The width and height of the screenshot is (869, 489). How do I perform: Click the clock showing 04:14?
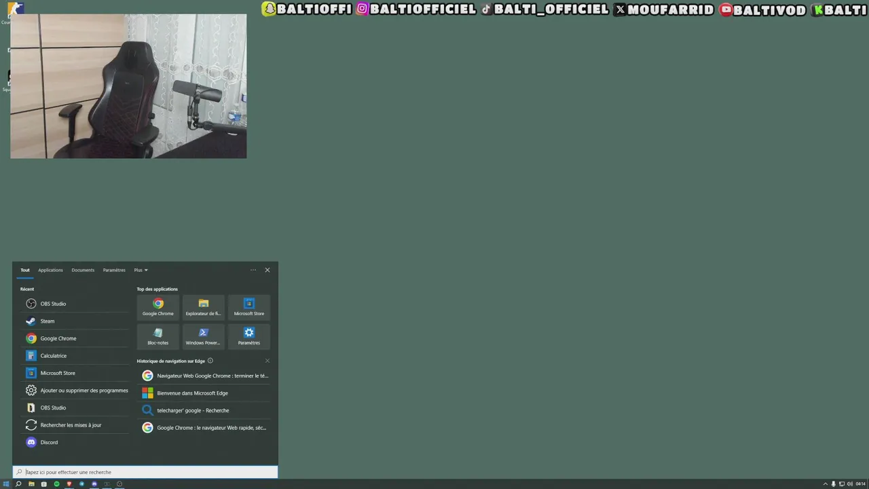pos(860,484)
